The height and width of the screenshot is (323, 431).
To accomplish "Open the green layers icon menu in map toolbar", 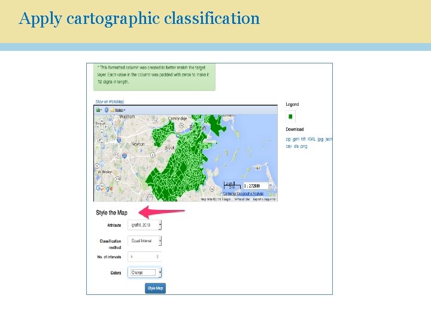I will pyautogui.click(x=99, y=110).
